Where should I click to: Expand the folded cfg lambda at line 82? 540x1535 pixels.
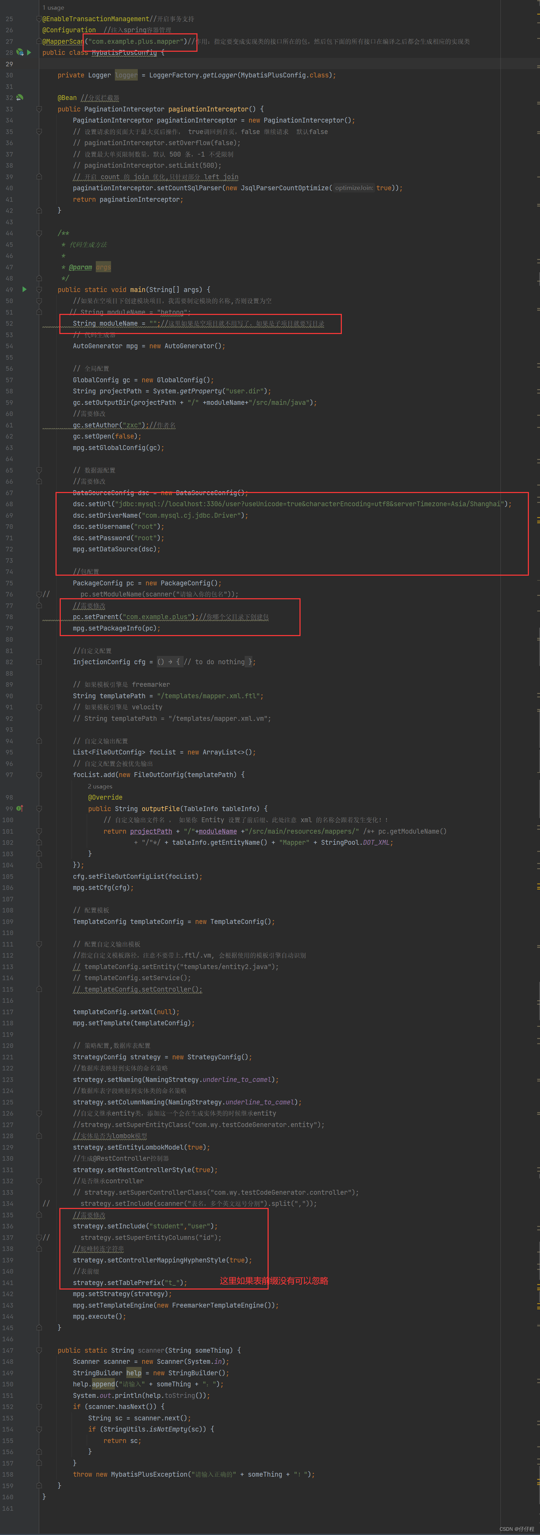tap(39, 662)
